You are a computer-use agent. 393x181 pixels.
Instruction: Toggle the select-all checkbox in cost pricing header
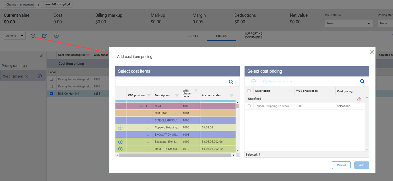[249, 91]
